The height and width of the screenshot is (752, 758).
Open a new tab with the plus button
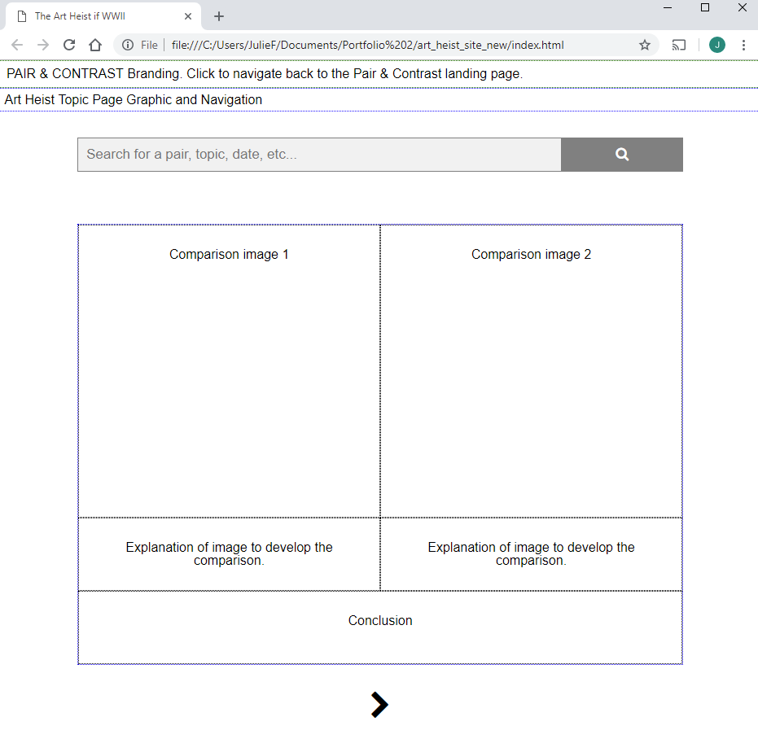pyautogui.click(x=219, y=15)
